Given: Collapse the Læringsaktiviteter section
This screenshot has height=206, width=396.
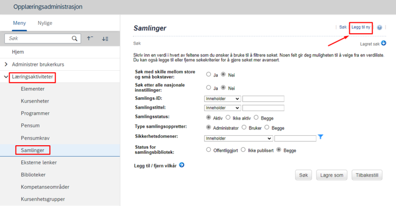Looking at the screenshot, I should (x=6, y=77).
